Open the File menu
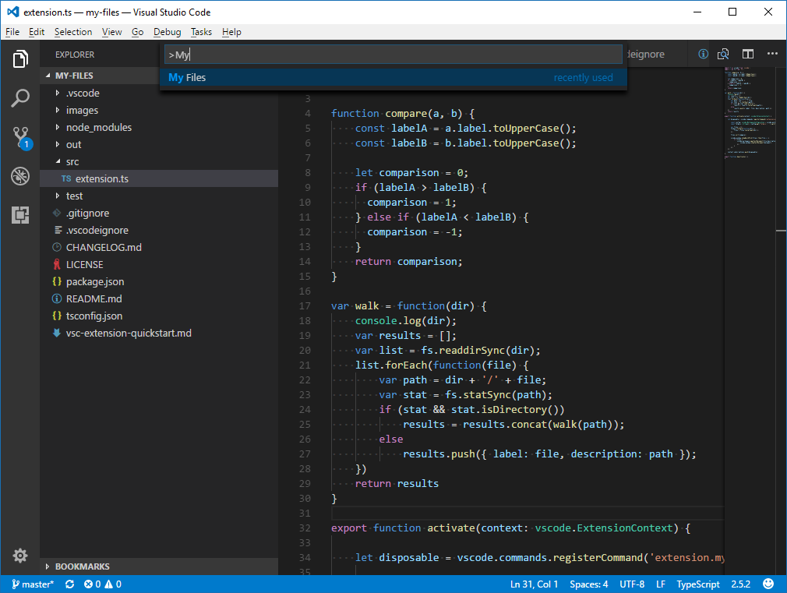The height and width of the screenshot is (593, 787). pos(12,32)
